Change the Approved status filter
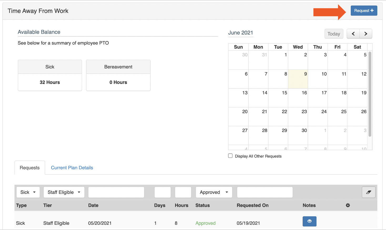 point(214,192)
